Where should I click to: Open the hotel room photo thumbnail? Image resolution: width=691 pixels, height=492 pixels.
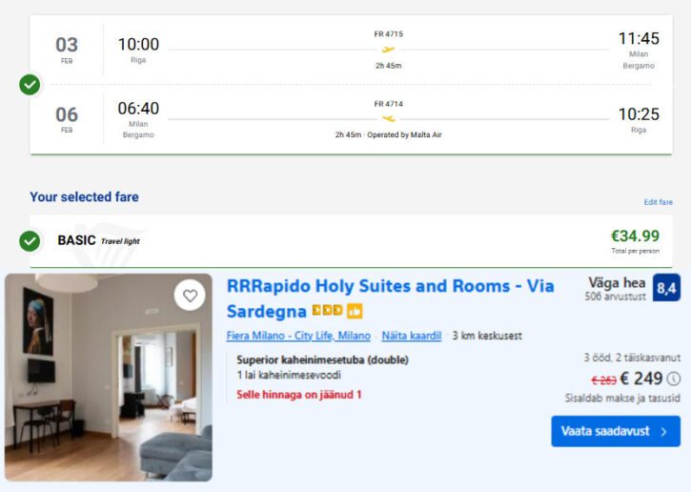coord(109,378)
